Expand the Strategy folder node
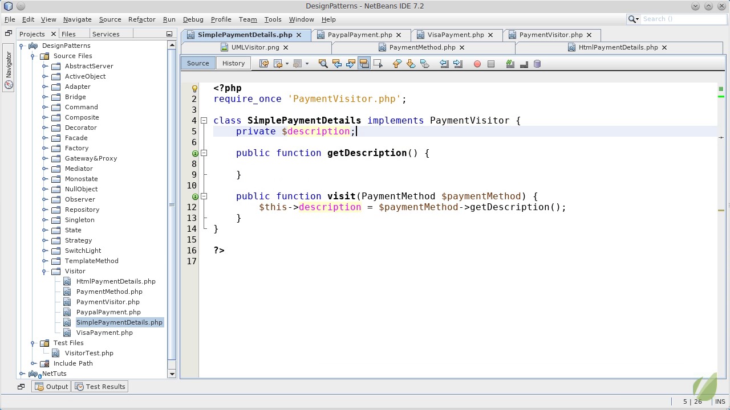730x410 pixels. pyautogui.click(x=44, y=241)
